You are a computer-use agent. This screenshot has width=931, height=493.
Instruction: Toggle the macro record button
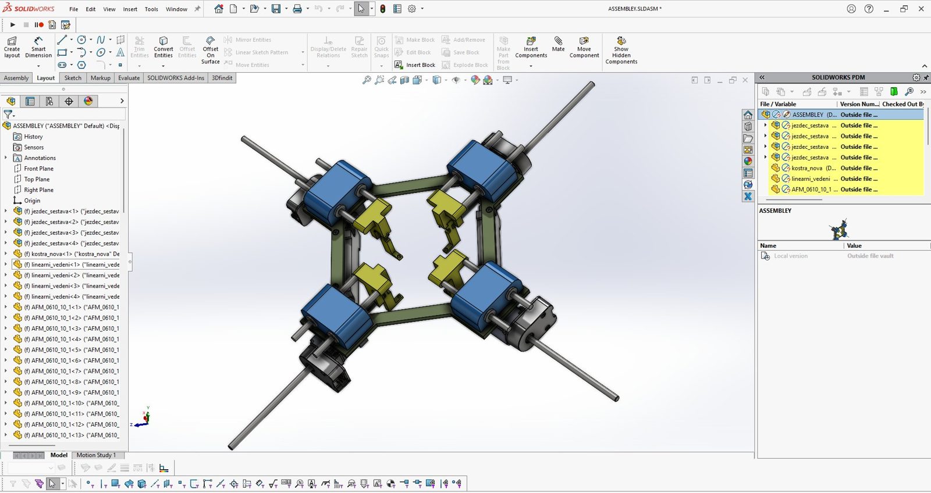click(39, 25)
